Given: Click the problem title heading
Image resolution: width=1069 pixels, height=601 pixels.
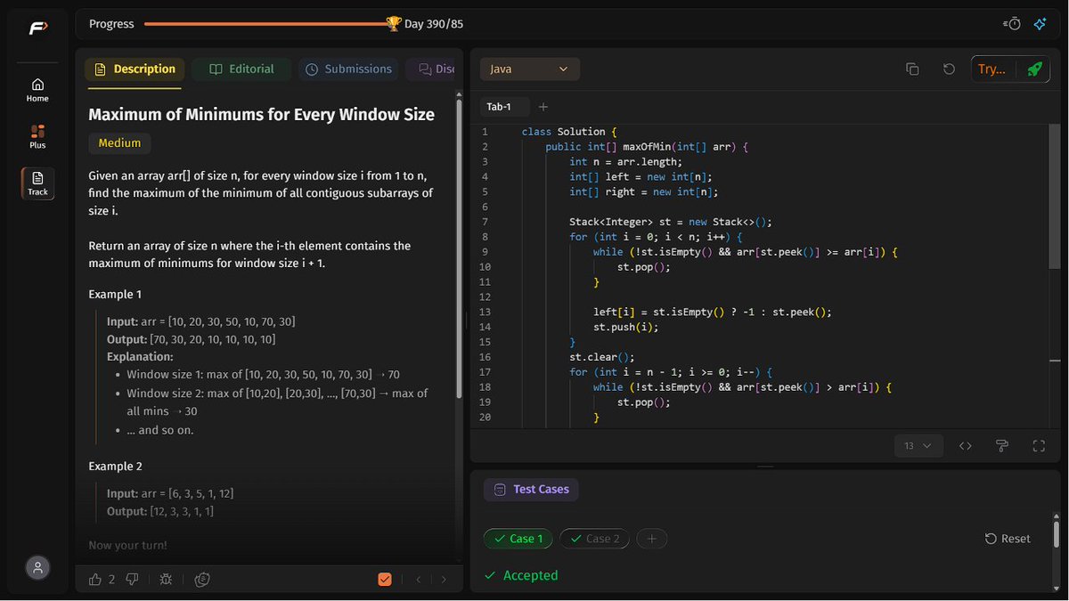Looking at the screenshot, I should pyautogui.click(x=262, y=114).
